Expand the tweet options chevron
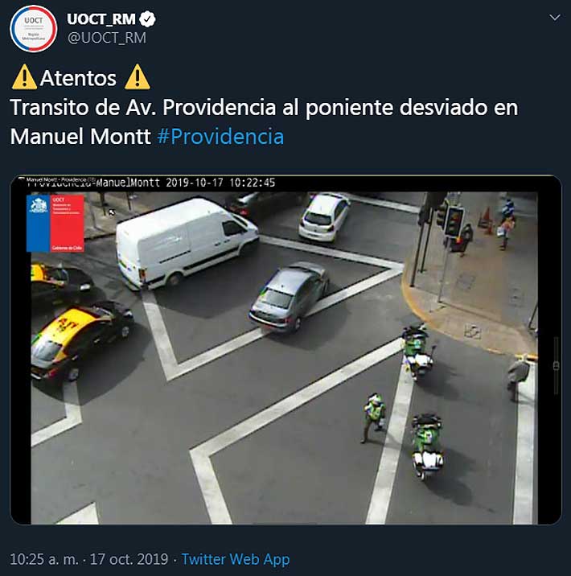 pos(554,17)
